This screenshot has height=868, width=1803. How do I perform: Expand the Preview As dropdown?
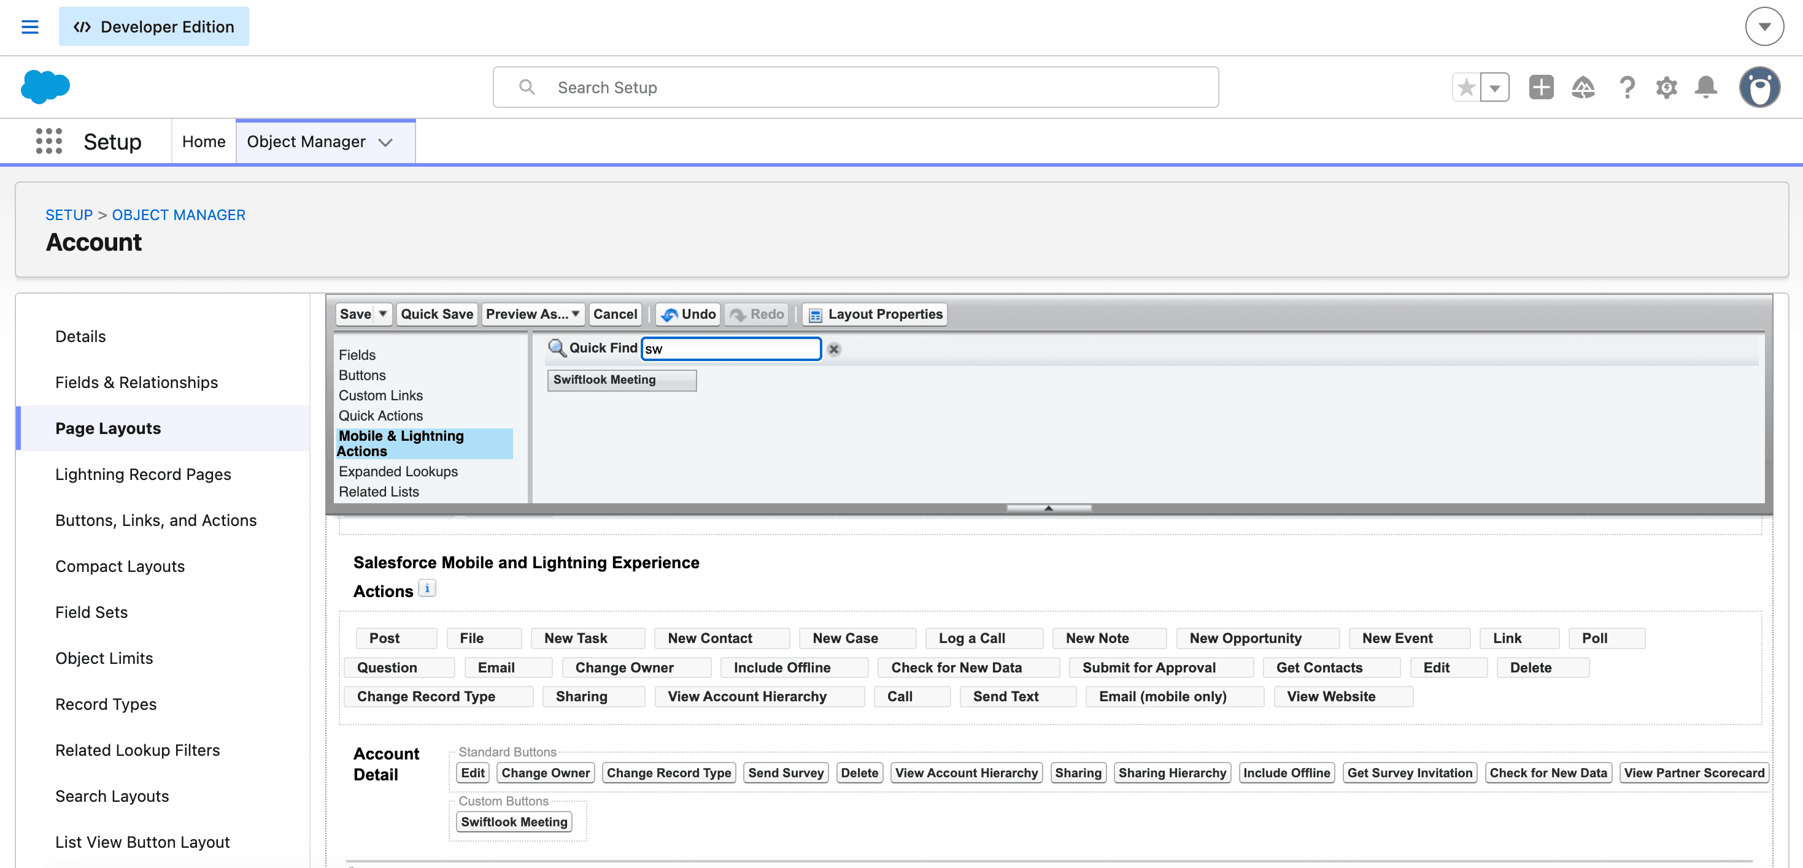tap(576, 314)
